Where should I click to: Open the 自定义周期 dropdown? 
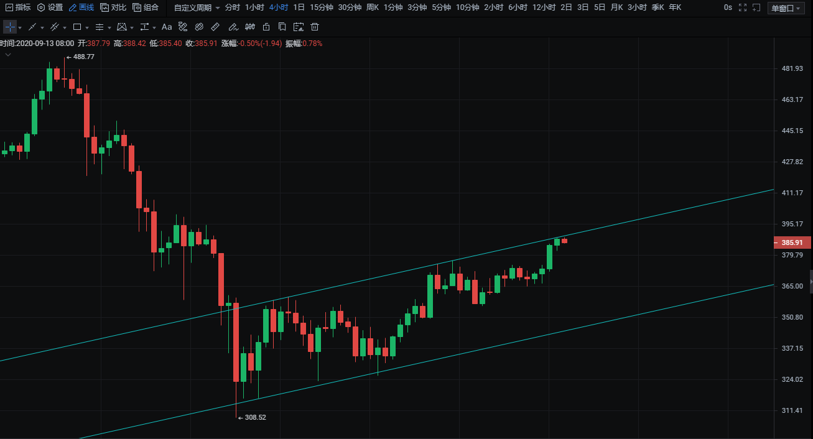click(x=197, y=7)
